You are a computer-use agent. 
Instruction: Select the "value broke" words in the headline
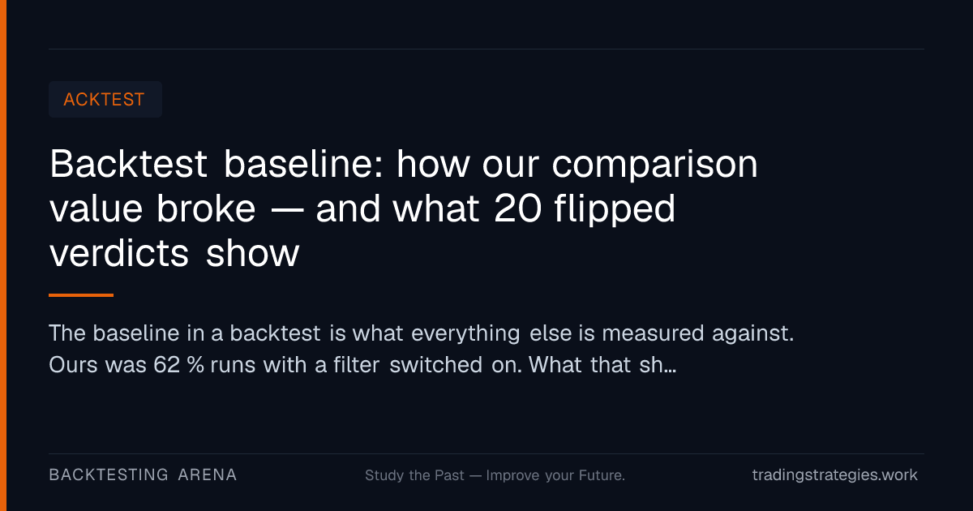[x=152, y=209]
